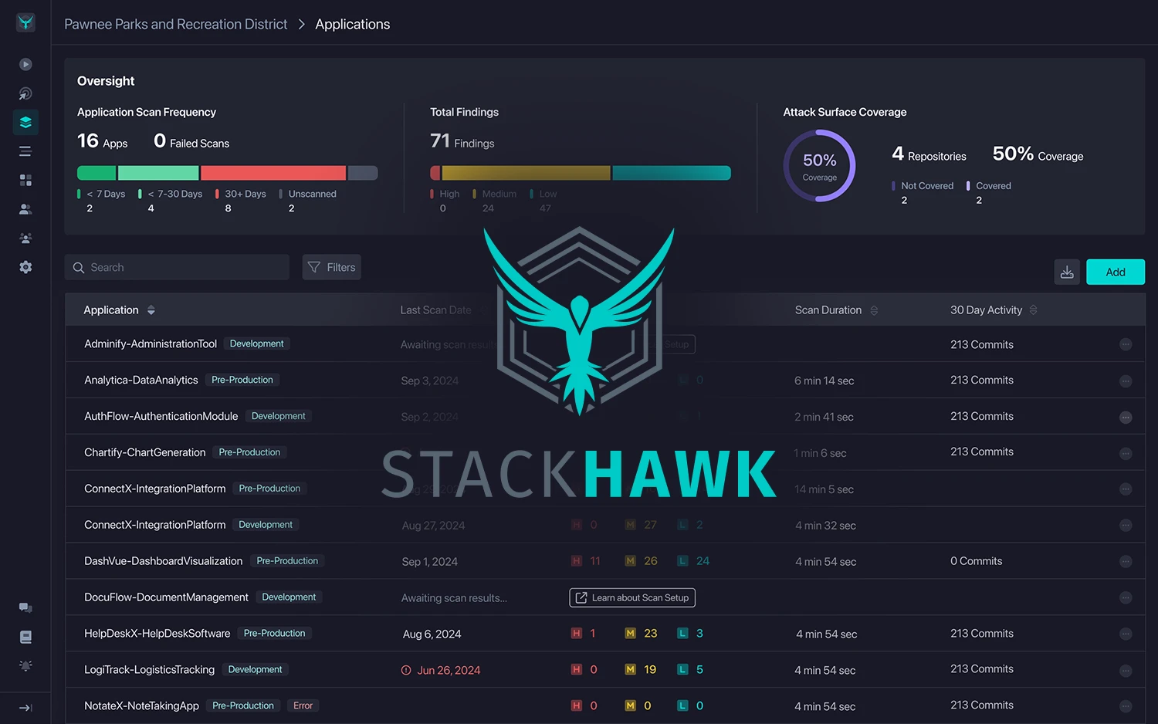Image resolution: width=1158 pixels, height=724 pixels.
Task: Open the Applications layers icon in sidebar
Action: (25, 122)
